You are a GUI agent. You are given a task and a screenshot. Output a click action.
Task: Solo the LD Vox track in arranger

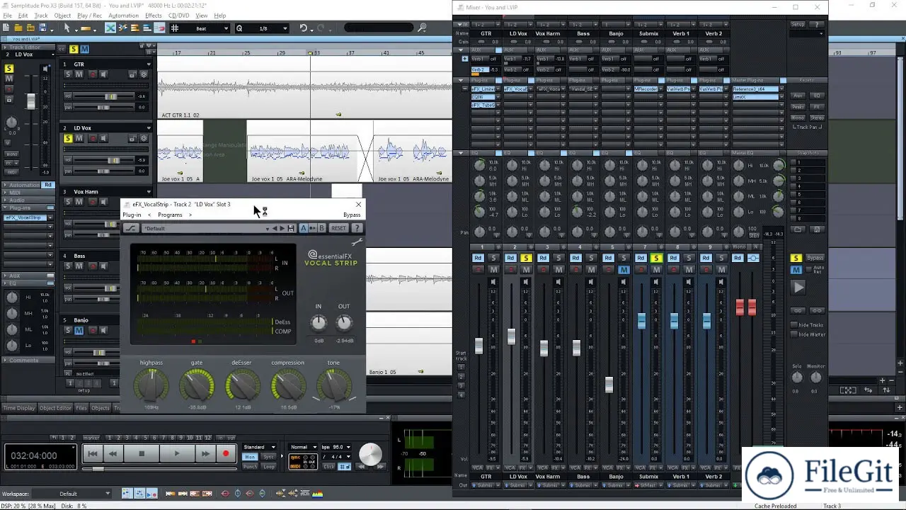click(69, 138)
